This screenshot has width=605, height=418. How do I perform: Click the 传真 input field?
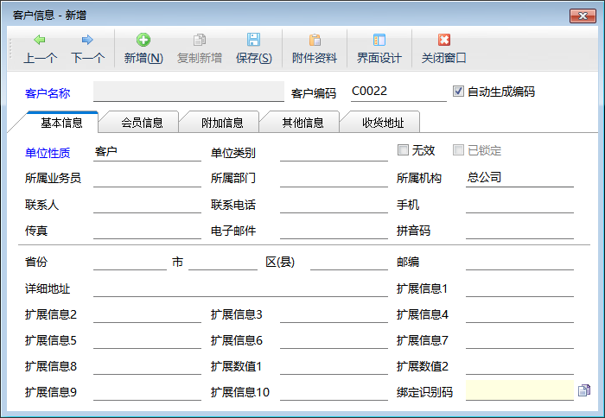coord(147,231)
